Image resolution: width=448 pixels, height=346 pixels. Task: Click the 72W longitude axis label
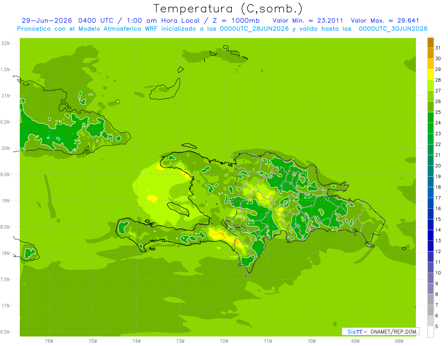point(224,341)
